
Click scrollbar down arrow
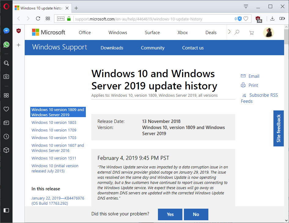tap(286, 220)
